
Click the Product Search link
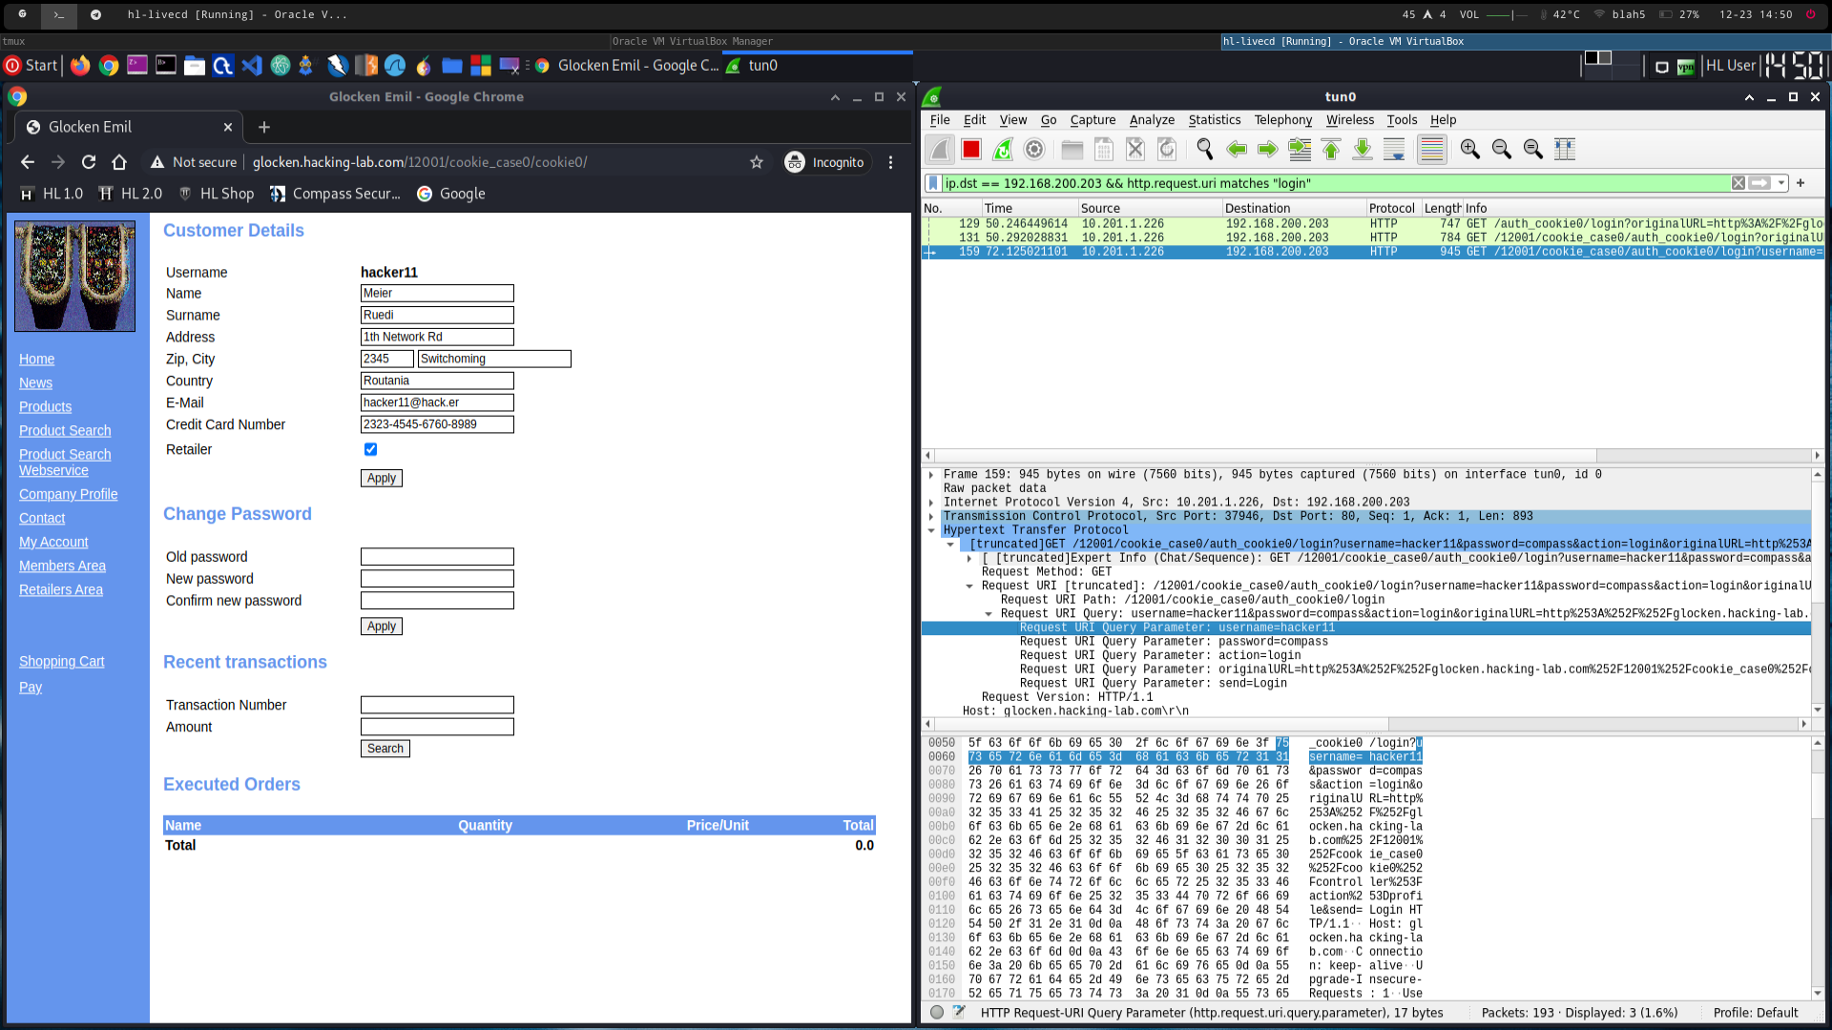pos(65,430)
